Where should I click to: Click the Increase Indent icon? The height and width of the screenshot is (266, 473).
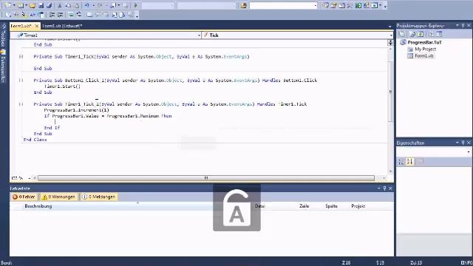coord(60,15)
